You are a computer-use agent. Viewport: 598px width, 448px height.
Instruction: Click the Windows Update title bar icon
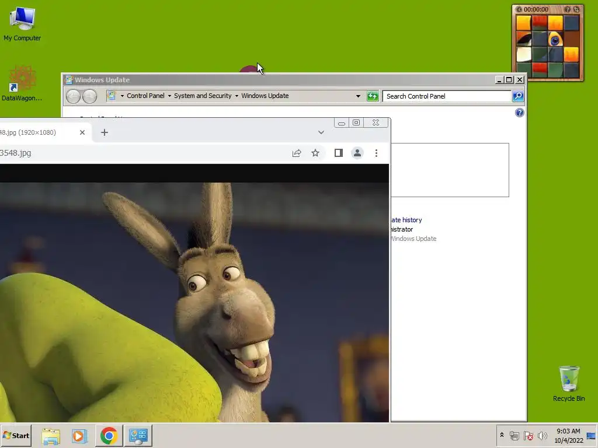click(69, 79)
